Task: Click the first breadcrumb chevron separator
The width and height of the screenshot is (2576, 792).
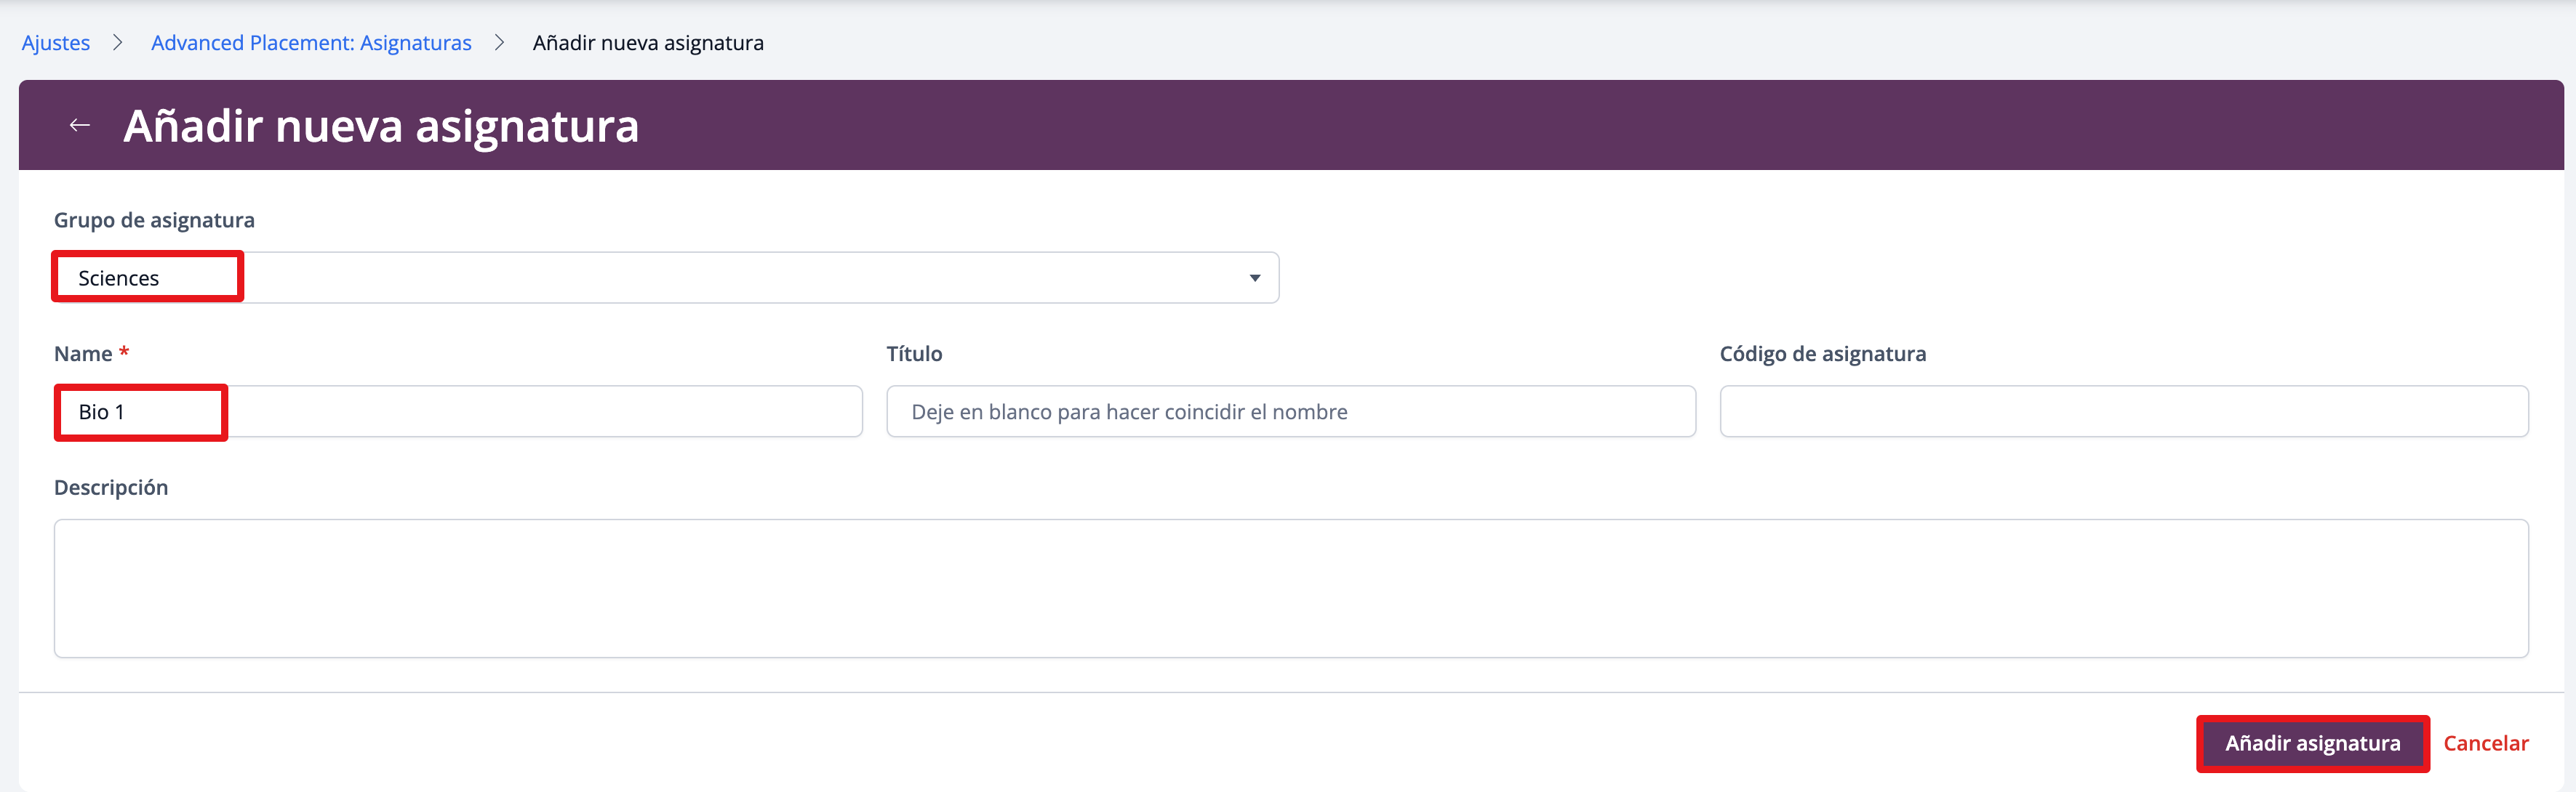Action: pyautogui.click(x=118, y=42)
